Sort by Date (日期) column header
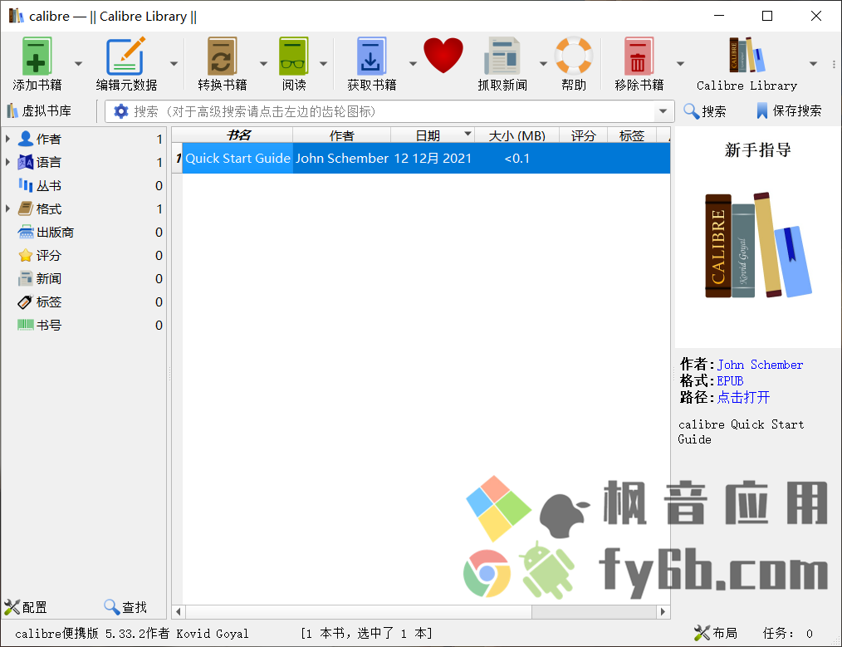The image size is (842, 647). point(433,135)
